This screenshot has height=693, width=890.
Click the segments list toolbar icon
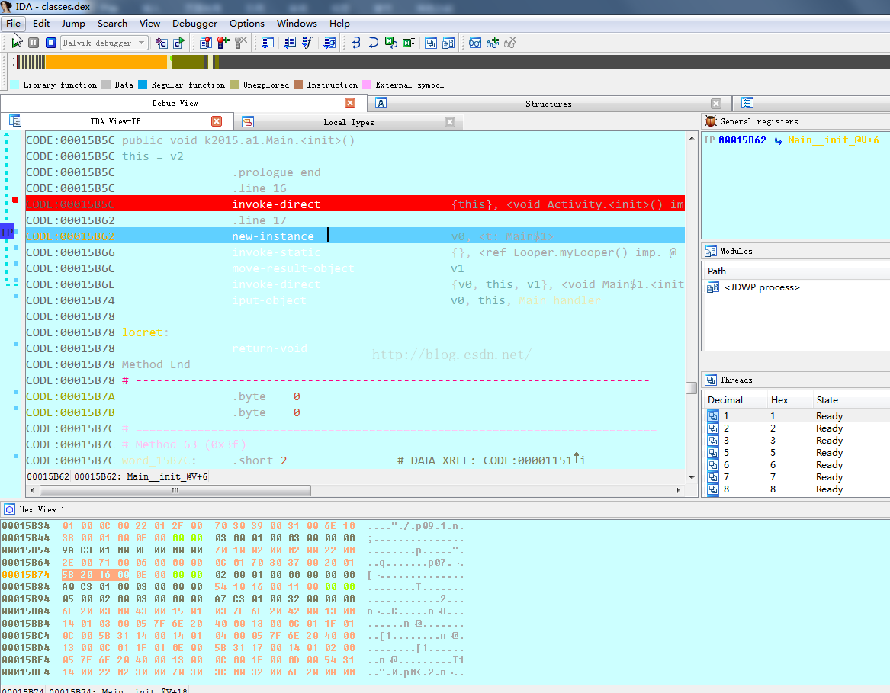point(290,43)
